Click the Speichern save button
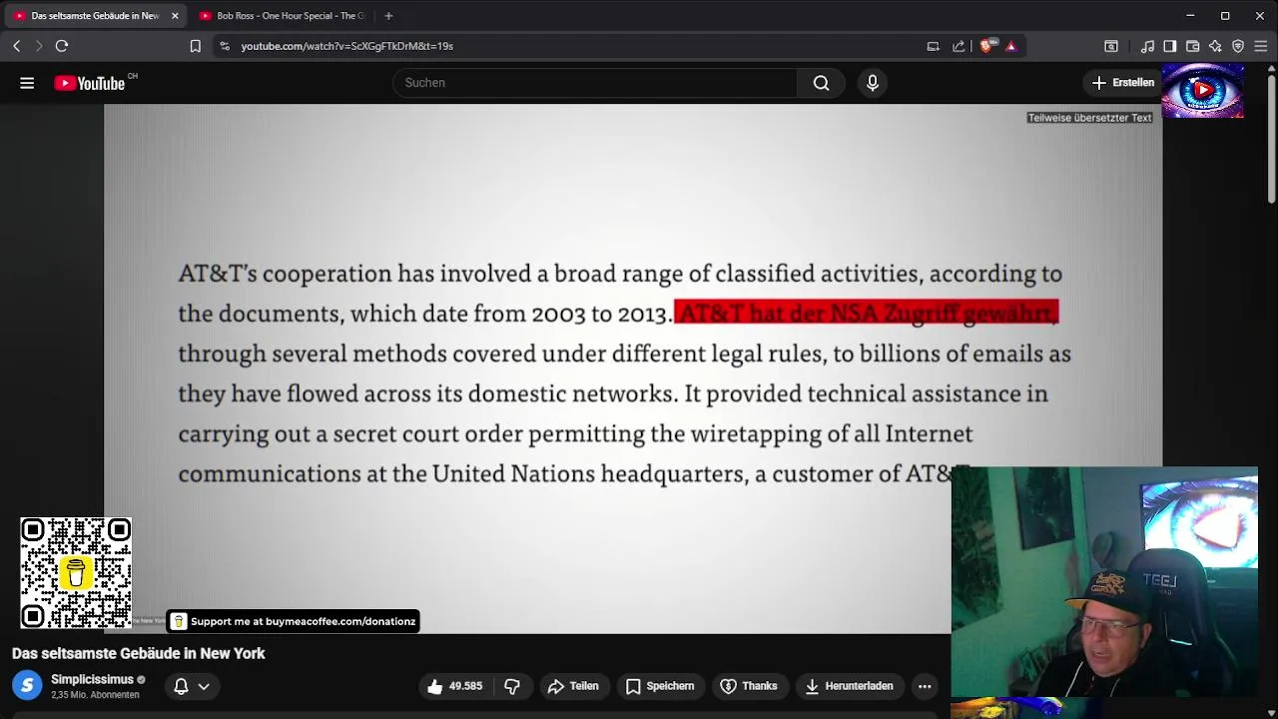Image resolution: width=1278 pixels, height=719 pixels. 660,686
